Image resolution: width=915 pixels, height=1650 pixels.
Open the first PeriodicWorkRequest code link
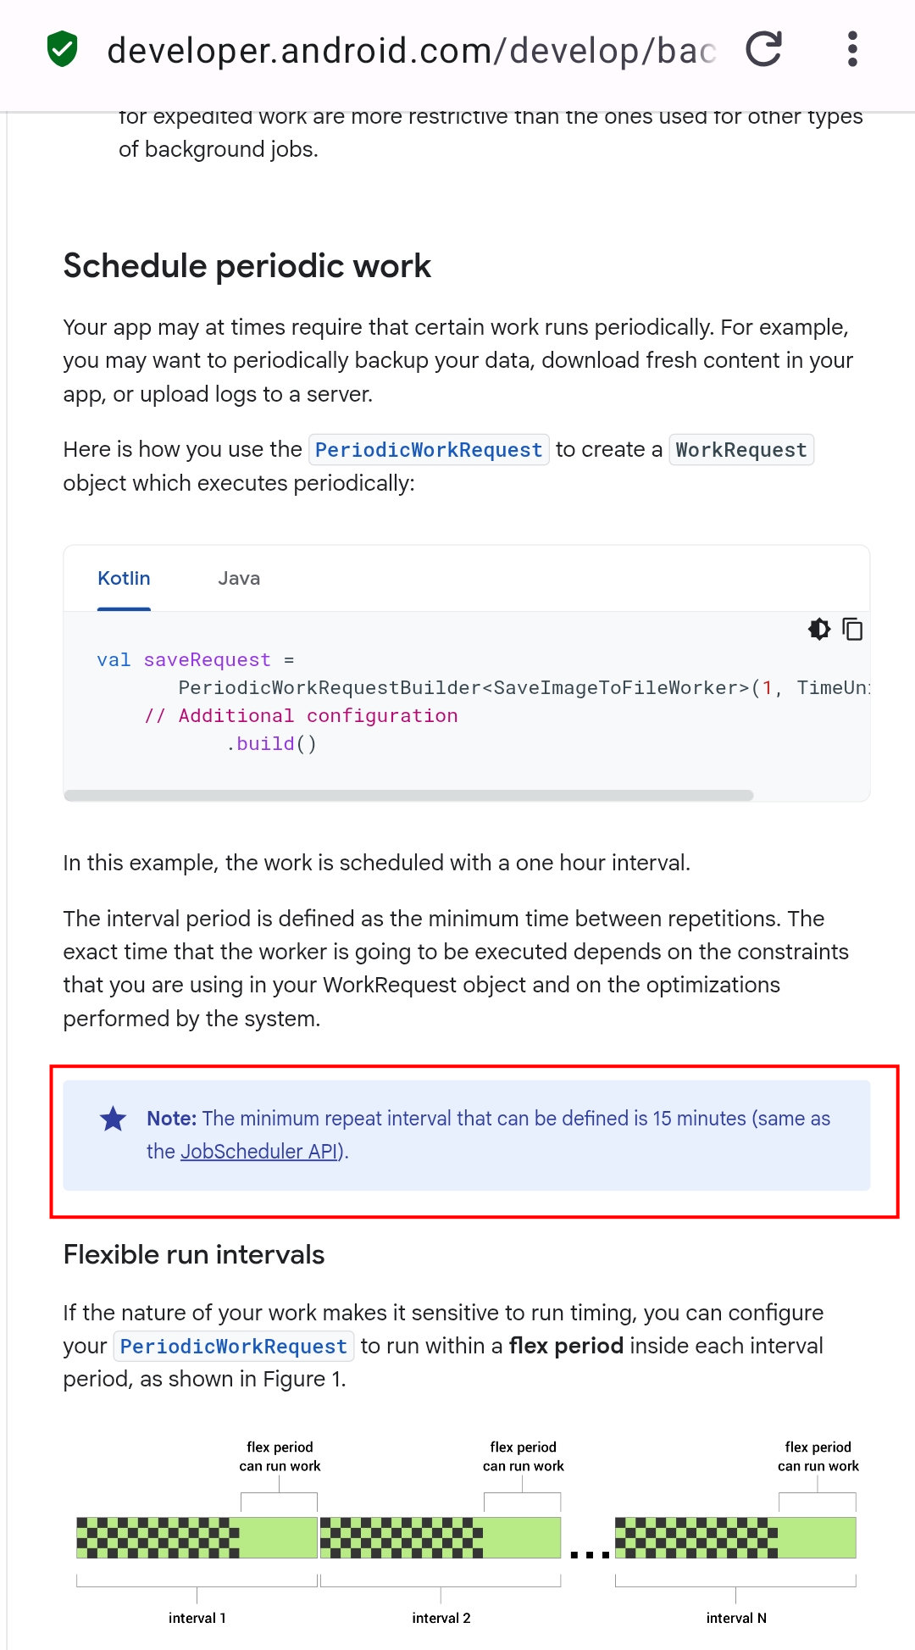[x=429, y=450]
